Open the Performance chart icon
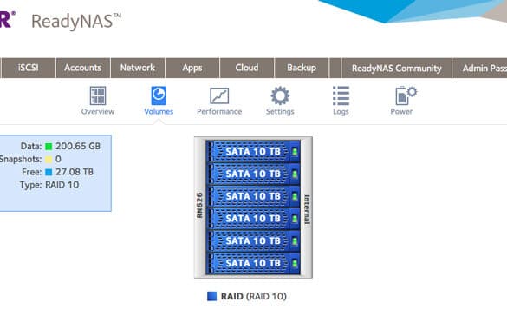This screenshot has height=329, width=507. [x=219, y=95]
